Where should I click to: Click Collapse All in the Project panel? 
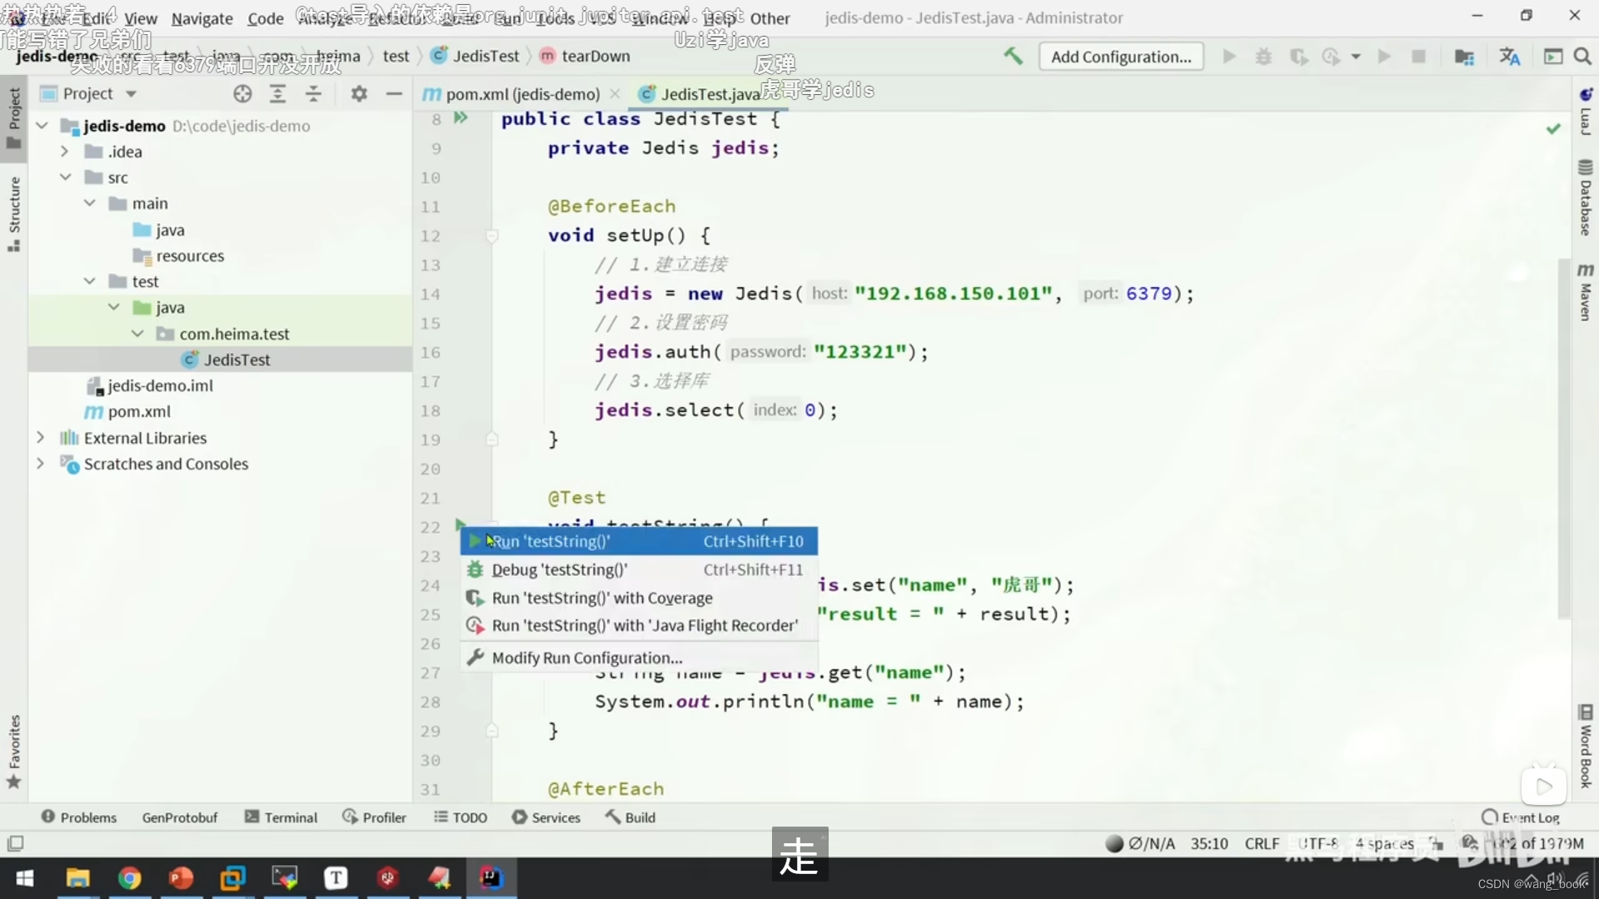[x=313, y=94]
